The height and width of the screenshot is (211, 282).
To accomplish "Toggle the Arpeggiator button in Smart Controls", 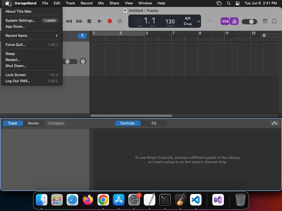I will coord(275,123).
